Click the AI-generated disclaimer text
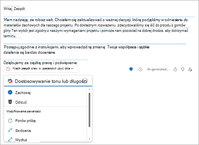Screen dimensions: 199x145 pos(158,69)
